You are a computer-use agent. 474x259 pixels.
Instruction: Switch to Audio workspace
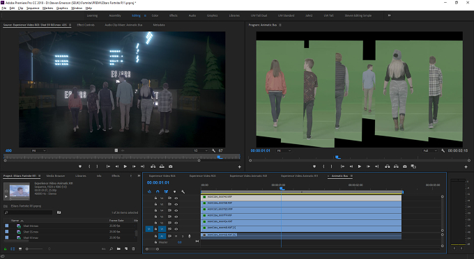(192, 16)
